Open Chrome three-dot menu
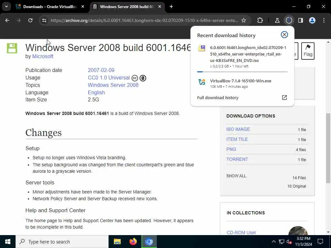The width and height of the screenshot is (331, 248). [x=324, y=20]
